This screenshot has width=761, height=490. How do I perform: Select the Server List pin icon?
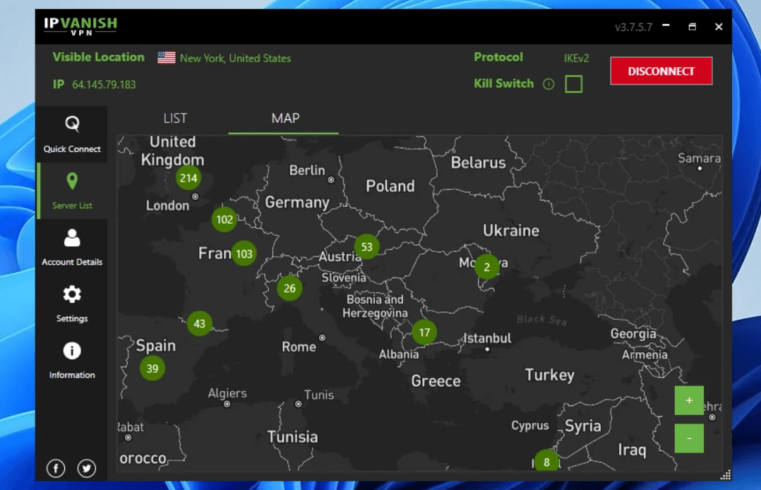pos(72,182)
